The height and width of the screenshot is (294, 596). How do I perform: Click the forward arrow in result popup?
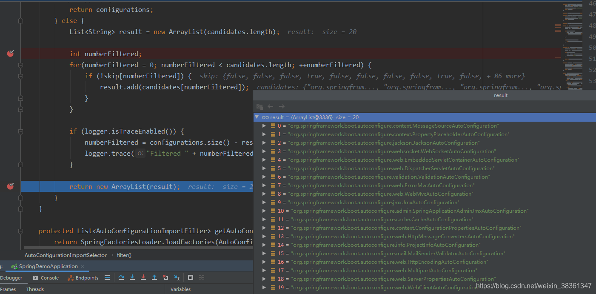(x=282, y=106)
